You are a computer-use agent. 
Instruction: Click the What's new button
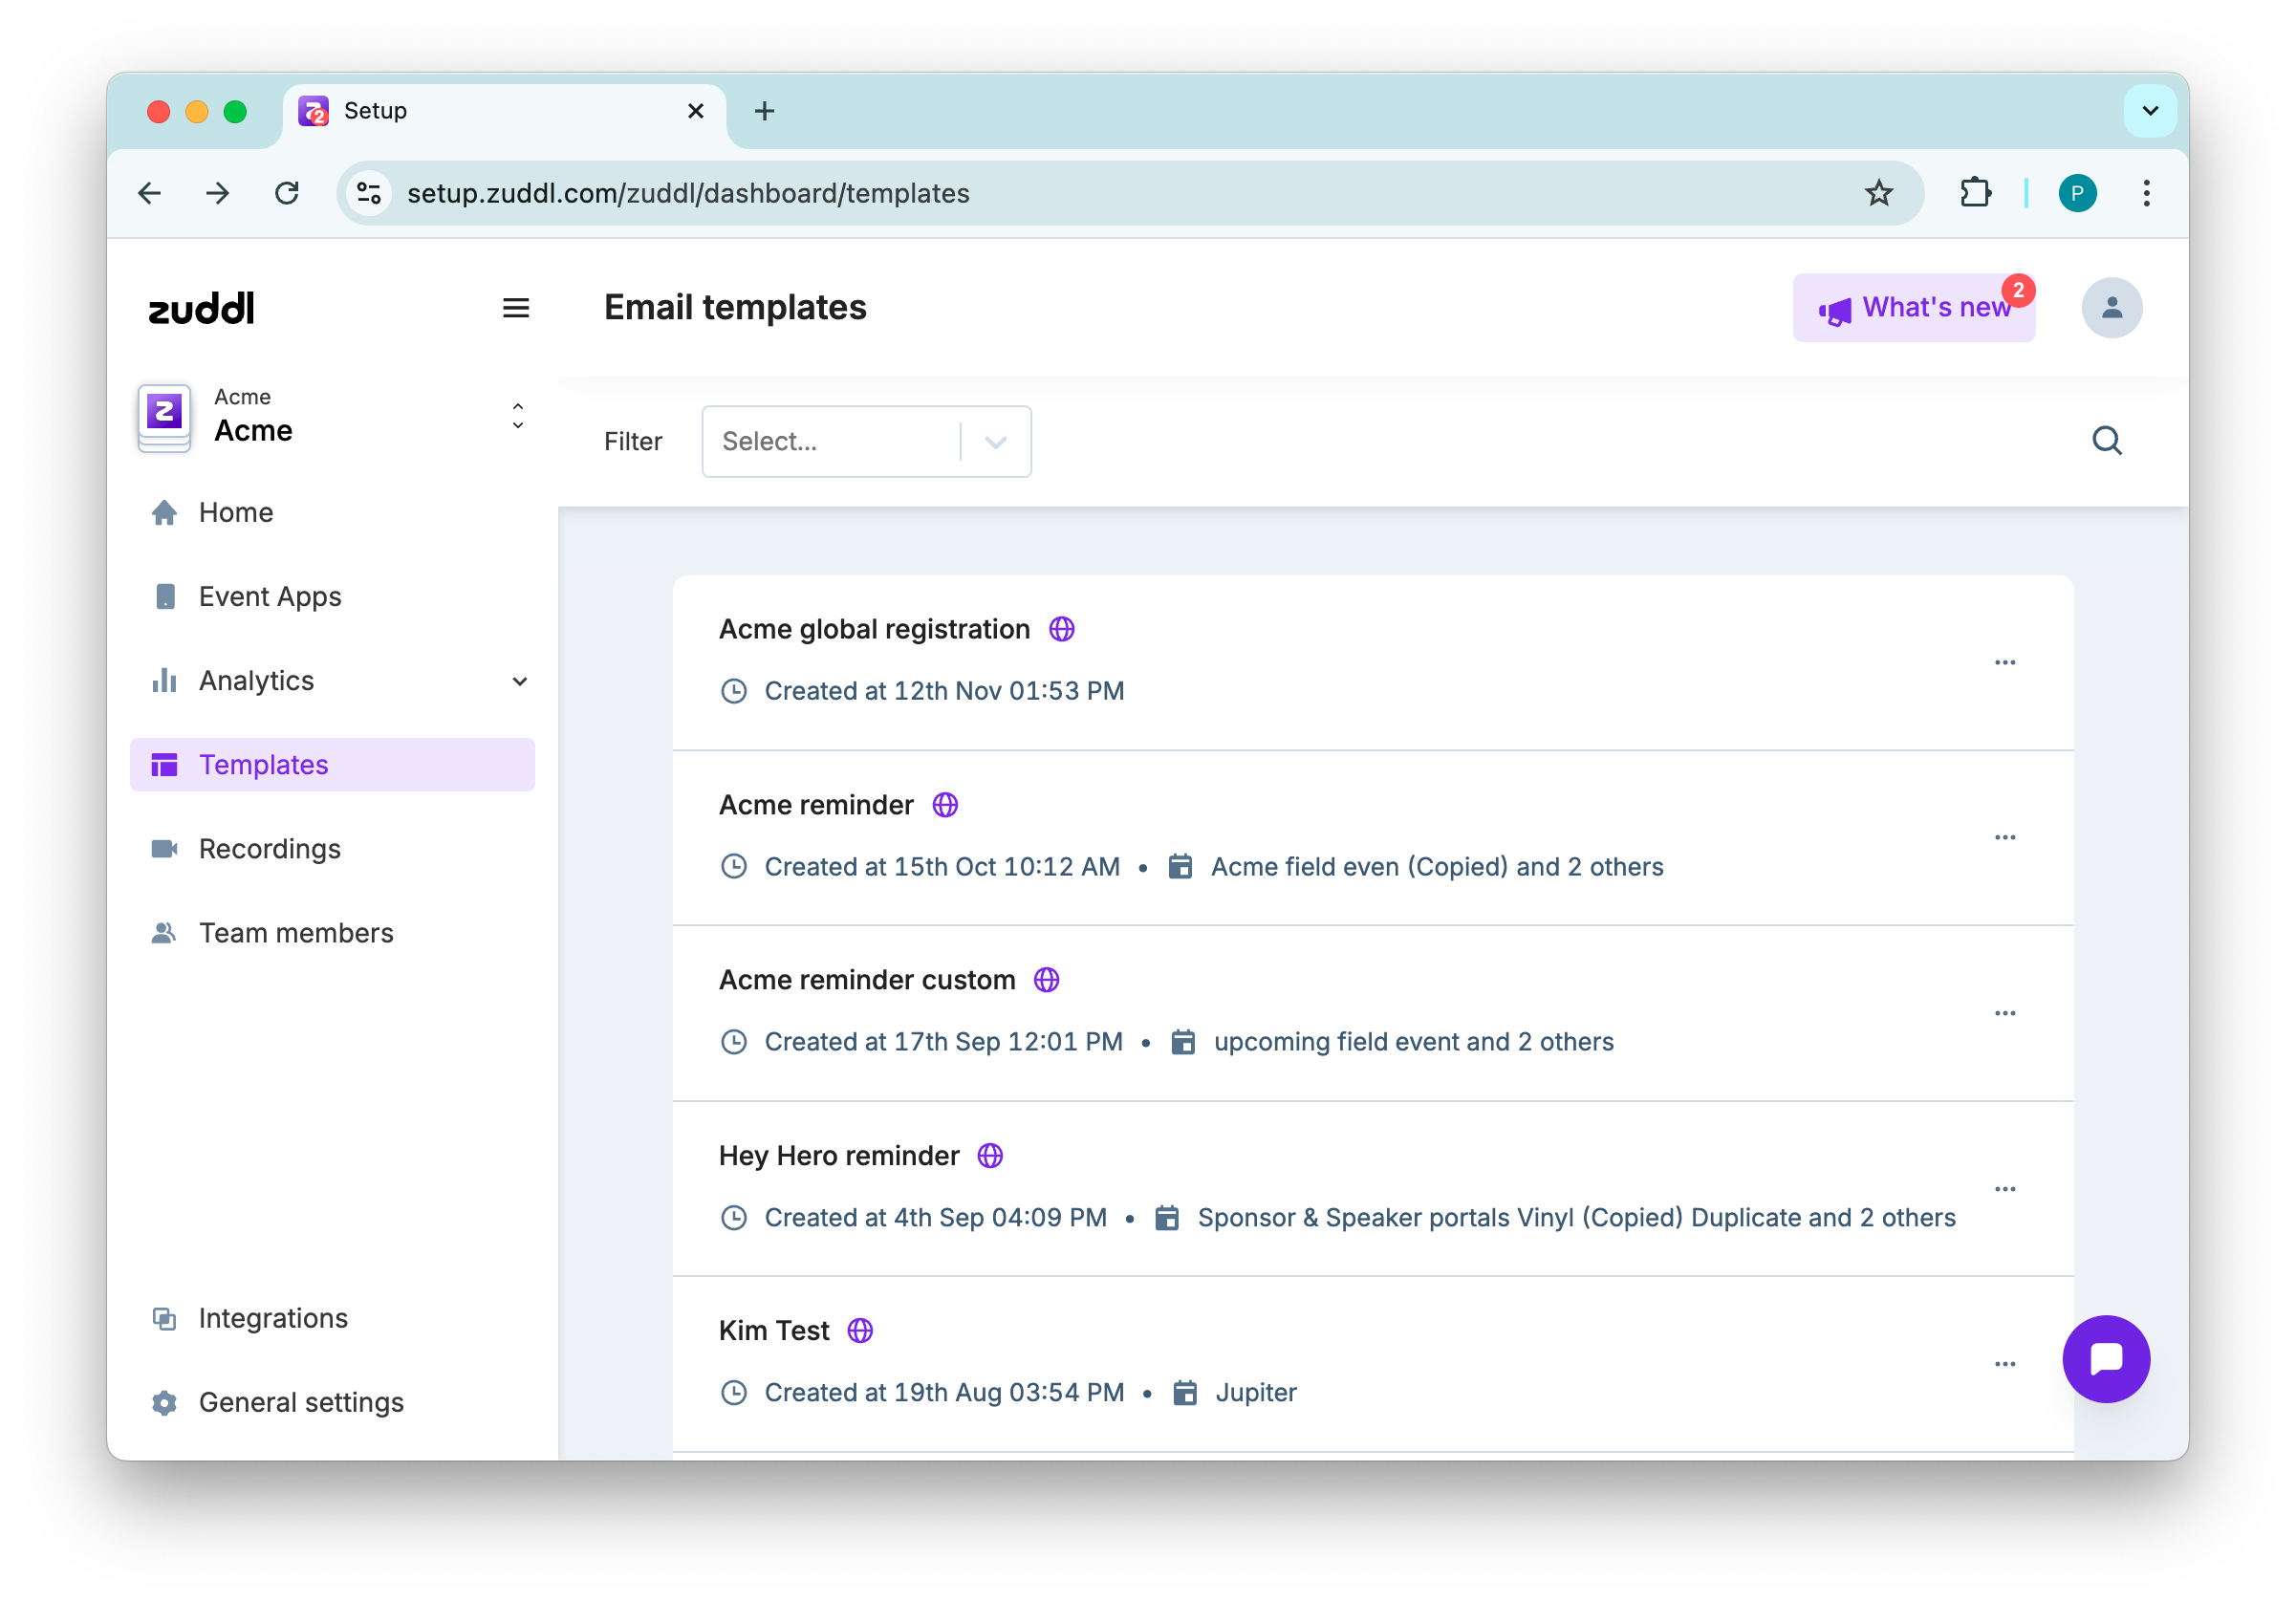tap(1913, 308)
